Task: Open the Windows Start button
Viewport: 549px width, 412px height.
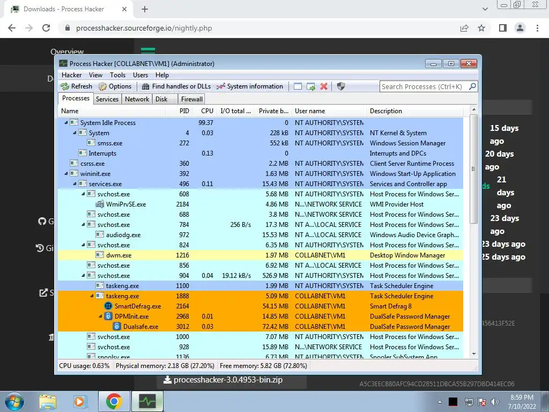Action: point(14,401)
